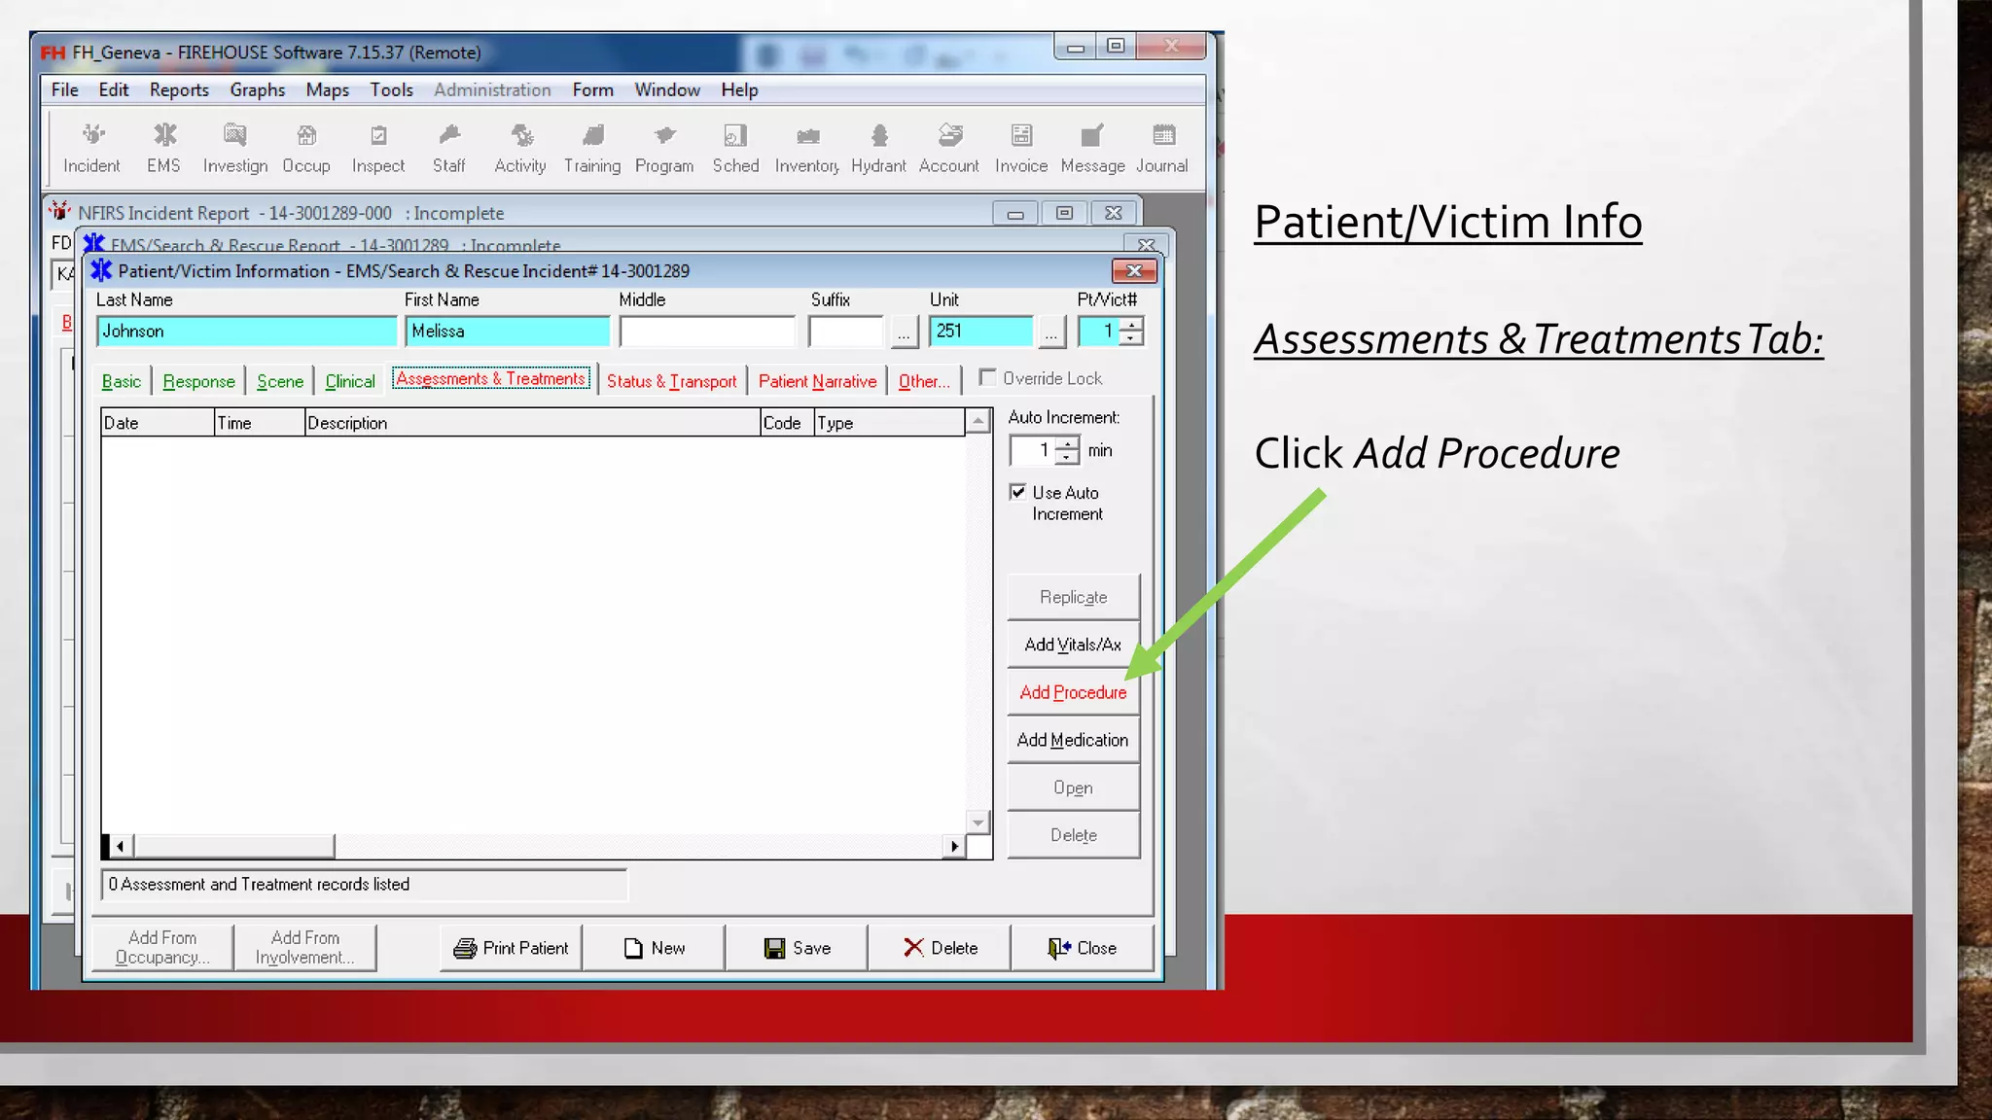Open the Message toolbar icon
Screen dimensions: 1992x1120
[1092, 148]
